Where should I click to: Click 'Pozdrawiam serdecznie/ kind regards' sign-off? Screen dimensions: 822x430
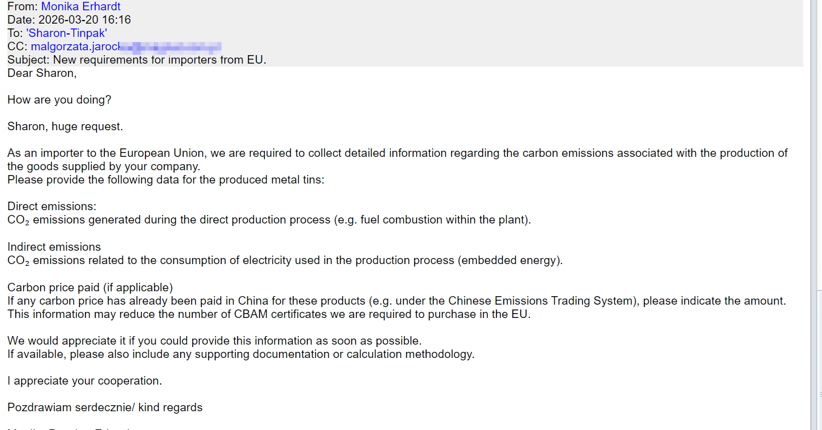tap(105, 408)
